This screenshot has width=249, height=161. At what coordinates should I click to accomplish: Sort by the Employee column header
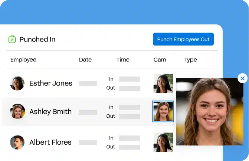tap(23, 60)
